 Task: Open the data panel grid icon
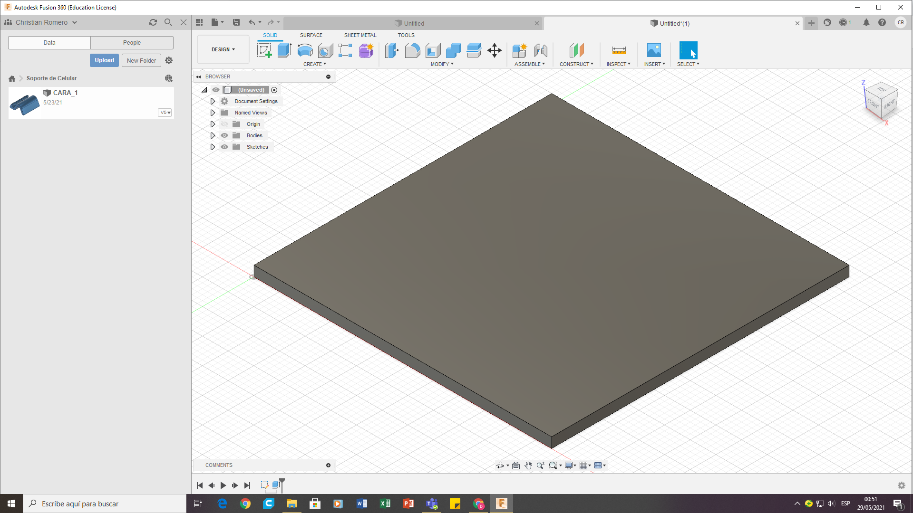tap(199, 22)
